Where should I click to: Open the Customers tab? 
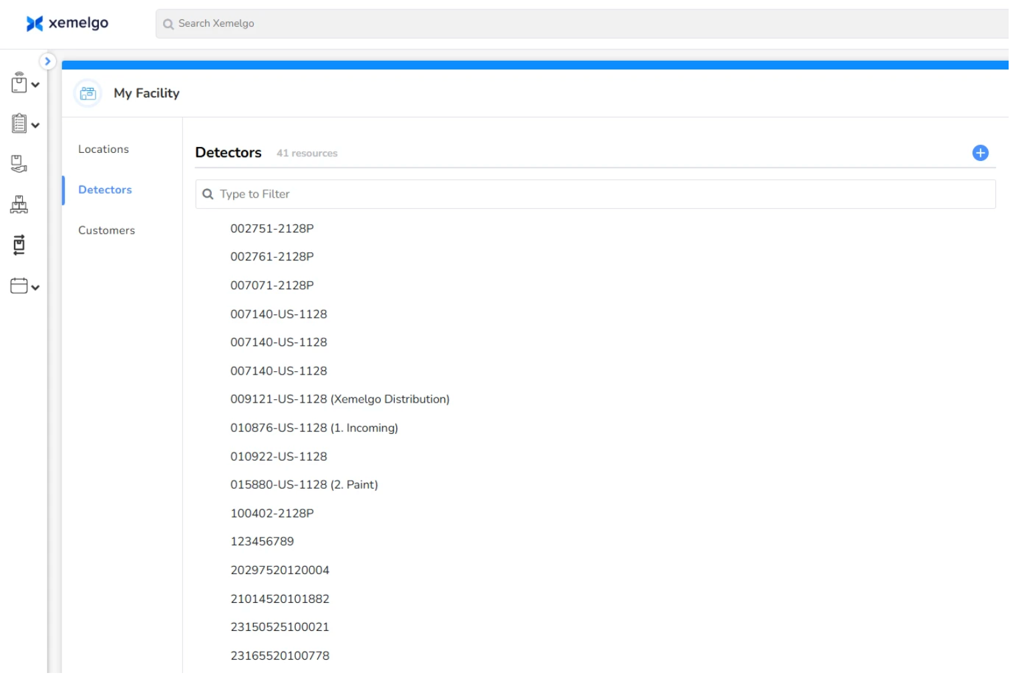click(x=106, y=230)
